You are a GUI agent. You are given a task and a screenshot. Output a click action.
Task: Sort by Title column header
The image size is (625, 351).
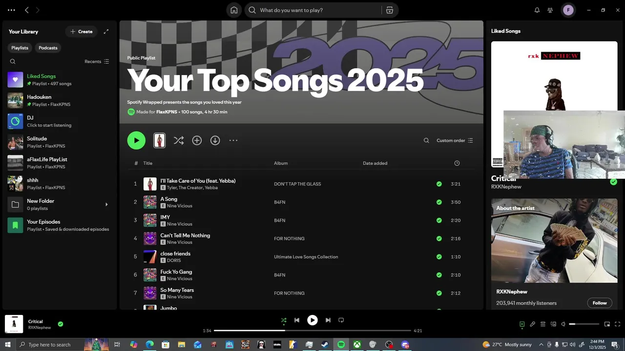click(x=147, y=163)
